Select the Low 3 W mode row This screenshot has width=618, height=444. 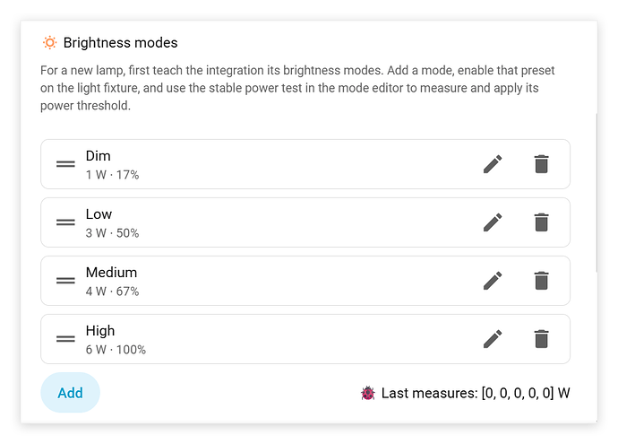[x=305, y=222]
